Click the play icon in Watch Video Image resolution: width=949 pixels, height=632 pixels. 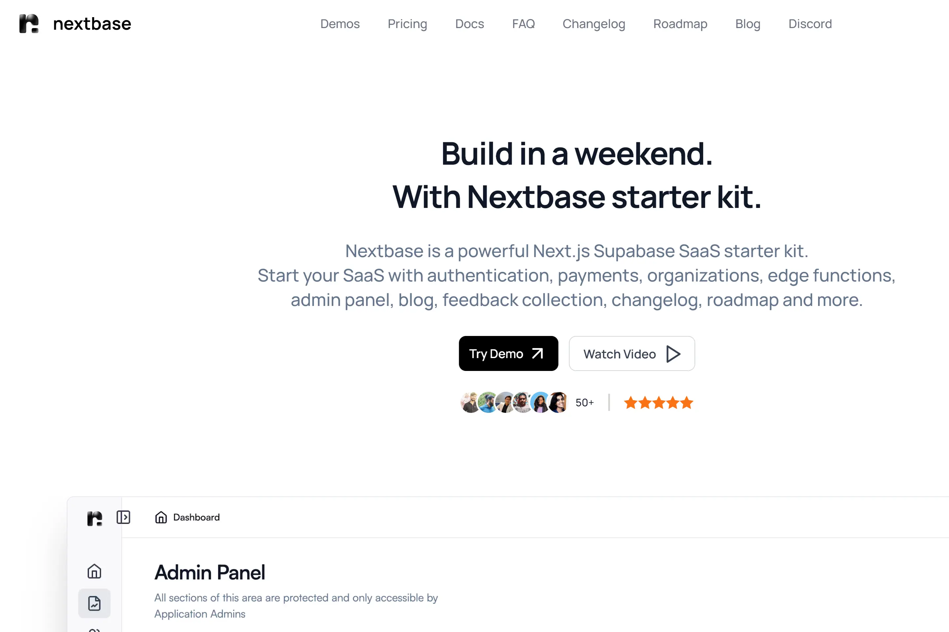(x=673, y=354)
